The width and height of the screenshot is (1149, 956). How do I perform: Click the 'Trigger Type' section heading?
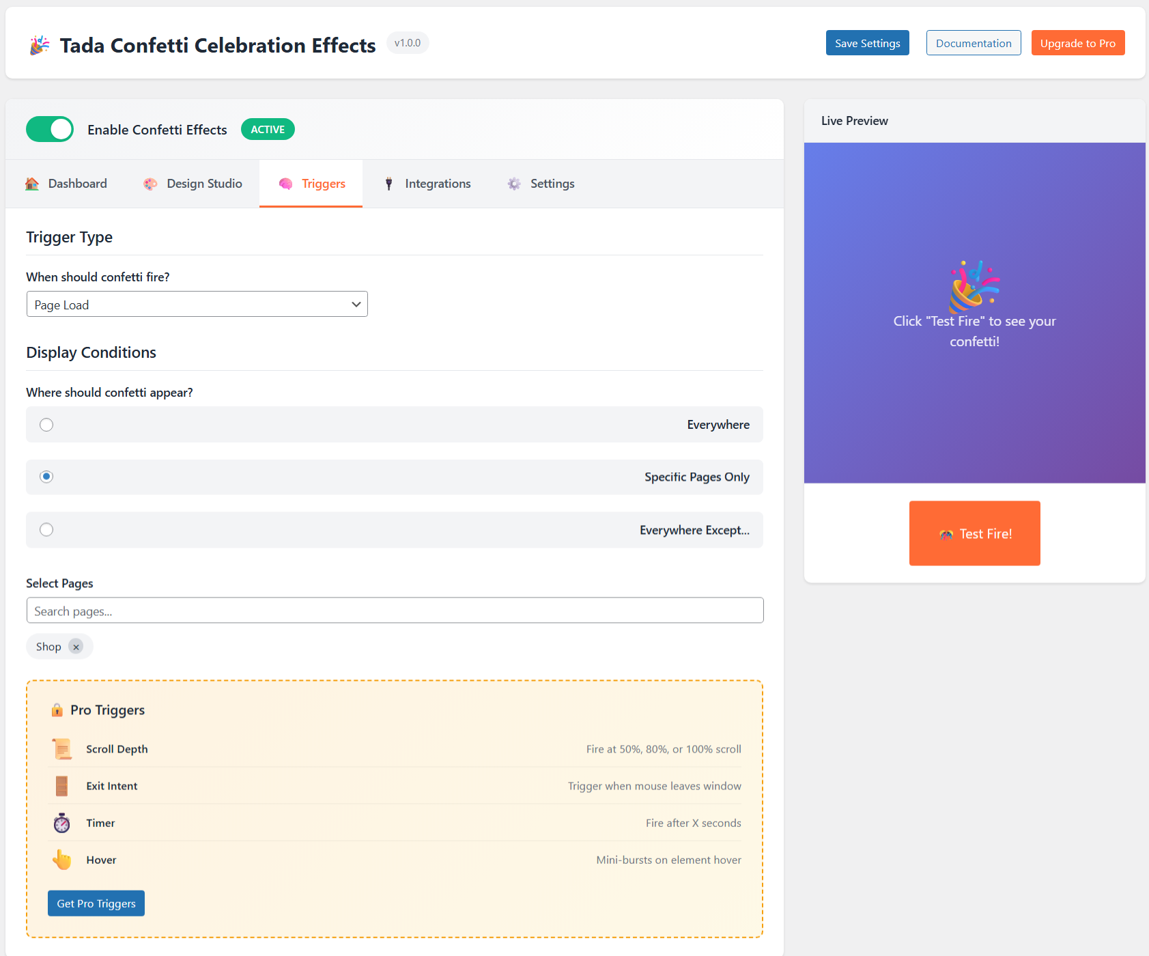coord(70,238)
